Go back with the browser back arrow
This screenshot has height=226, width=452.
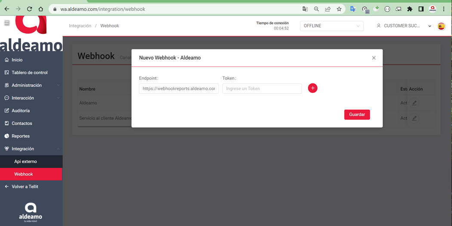tap(7, 9)
